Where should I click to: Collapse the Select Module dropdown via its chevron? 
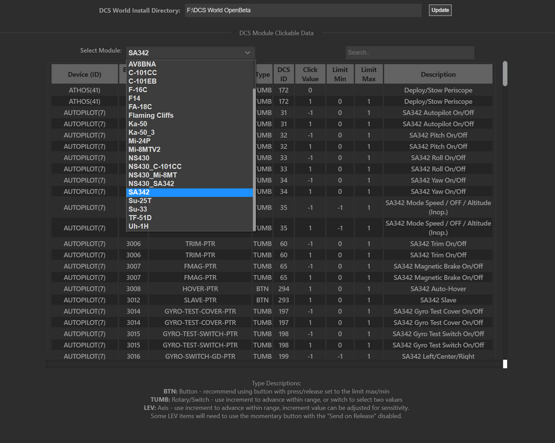click(x=248, y=52)
